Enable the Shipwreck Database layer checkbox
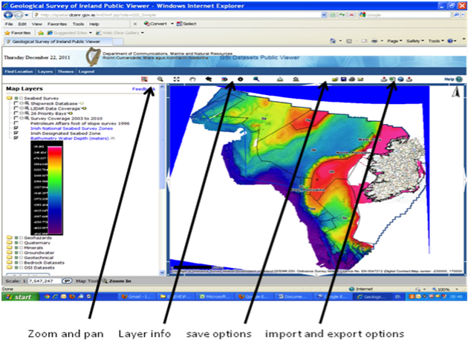 pyautogui.click(x=16, y=102)
